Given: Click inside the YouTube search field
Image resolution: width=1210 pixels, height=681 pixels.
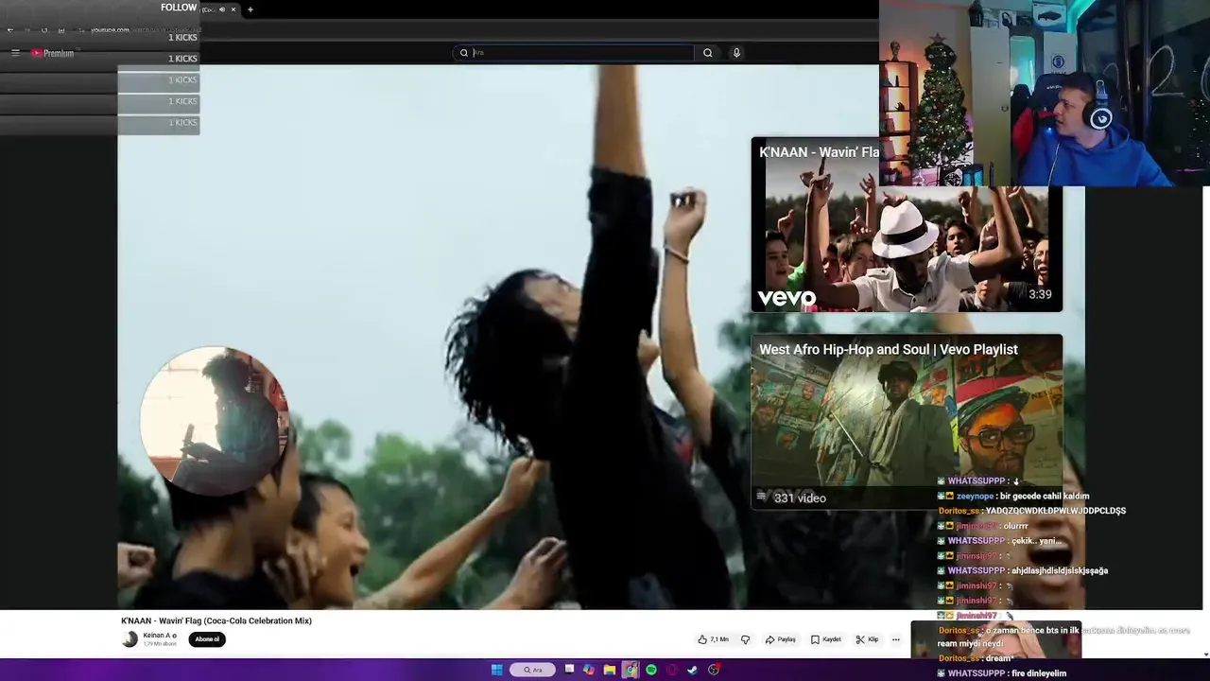Looking at the screenshot, I should pos(577,53).
